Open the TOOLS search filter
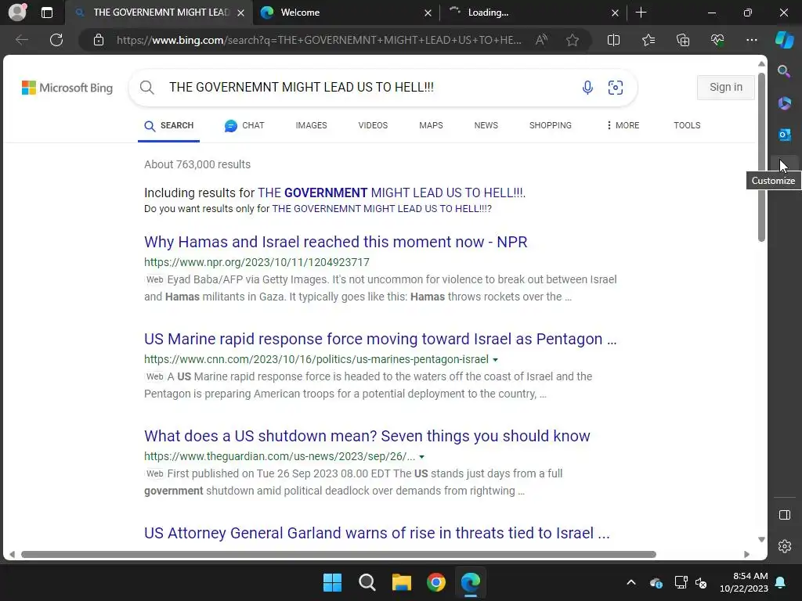 point(687,125)
